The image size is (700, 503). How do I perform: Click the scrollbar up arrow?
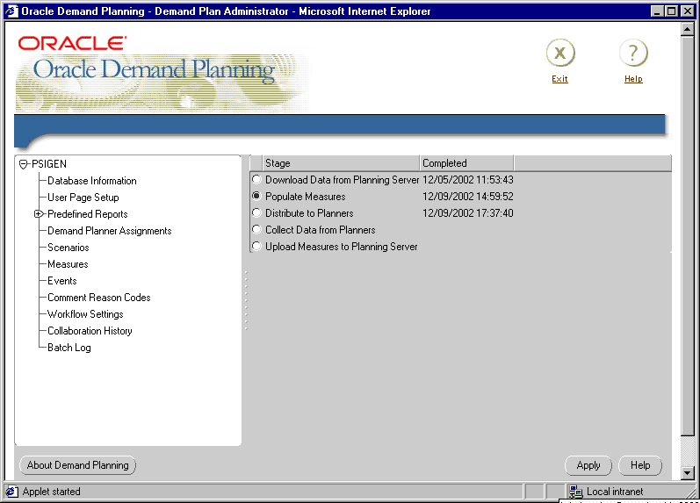pyautogui.click(x=688, y=29)
